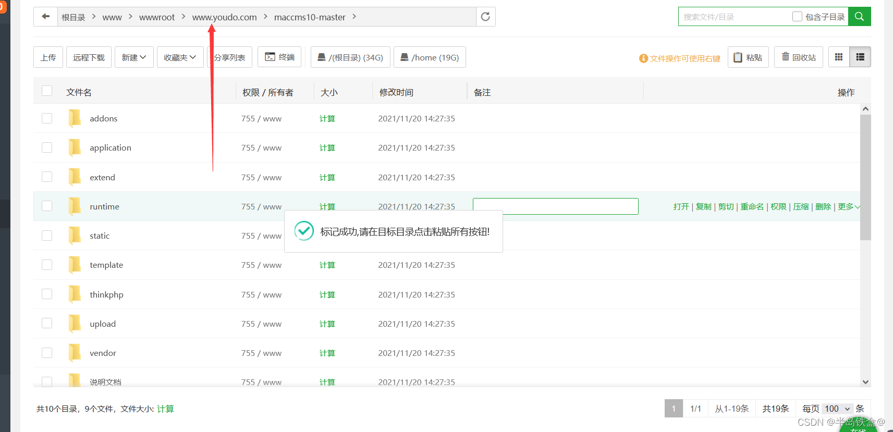Click the template folder icon
Viewport: 893px width, 432px height.
pyautogui.click(x=75, y=265)
